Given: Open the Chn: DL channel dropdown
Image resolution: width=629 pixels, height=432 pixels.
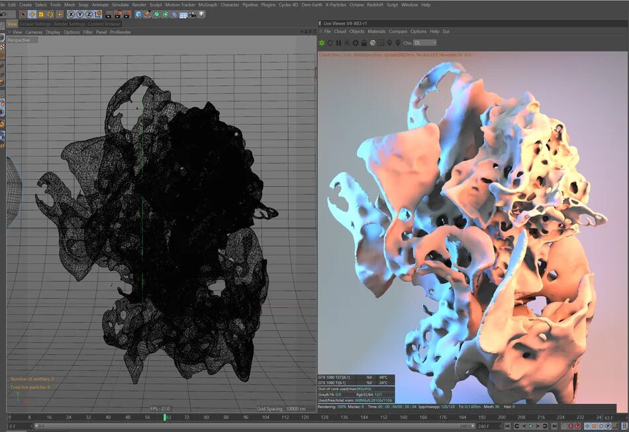Looking at the screenshot, I should (x=424, y=43).
